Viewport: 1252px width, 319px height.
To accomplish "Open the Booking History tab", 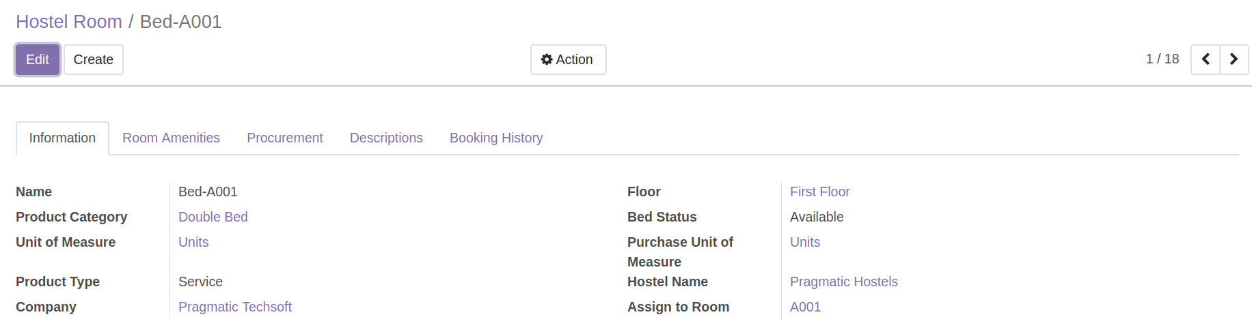I will (x=496, y=138).
